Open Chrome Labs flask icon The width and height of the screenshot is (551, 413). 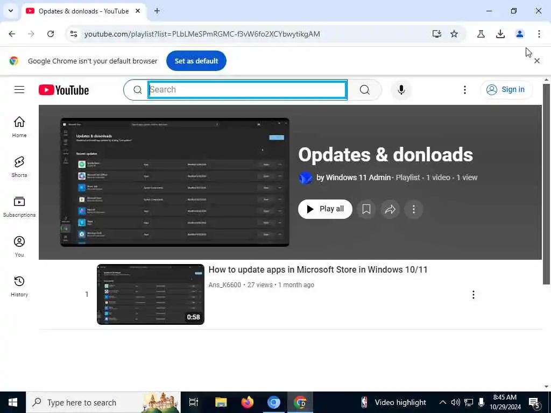point(481,34)
